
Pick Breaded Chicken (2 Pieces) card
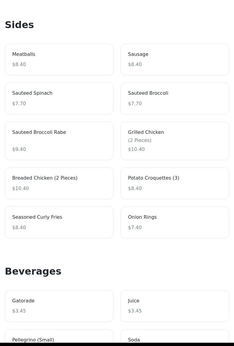pos(59,183)
